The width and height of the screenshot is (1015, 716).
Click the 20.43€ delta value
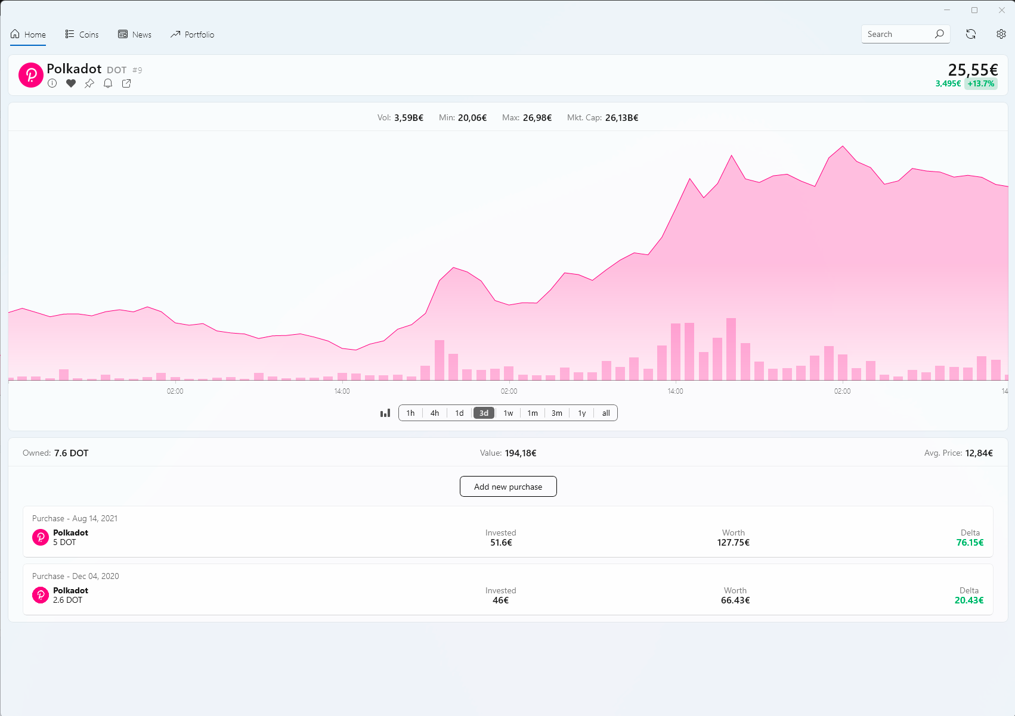click(969, 600)
